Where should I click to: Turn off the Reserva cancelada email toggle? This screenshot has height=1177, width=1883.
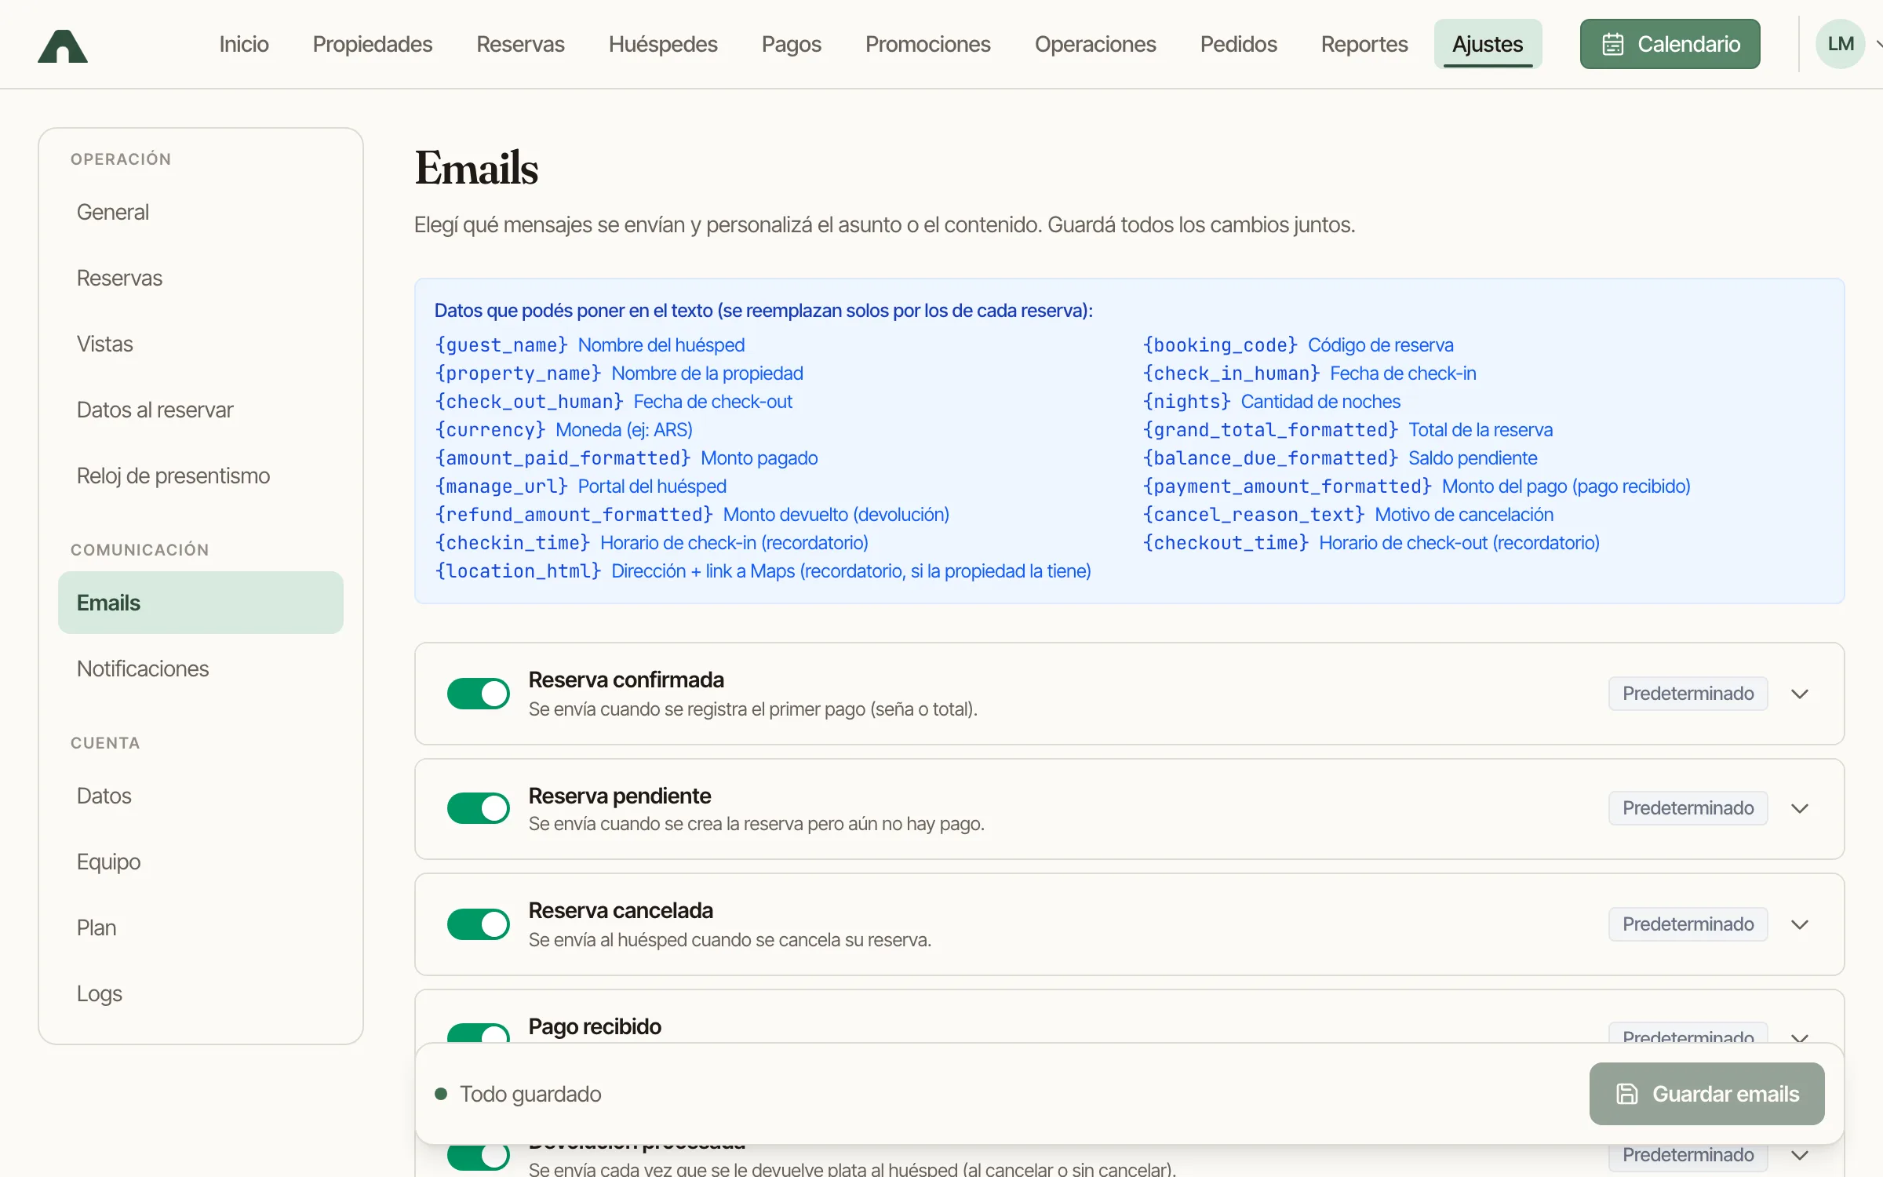click(478, 924)
